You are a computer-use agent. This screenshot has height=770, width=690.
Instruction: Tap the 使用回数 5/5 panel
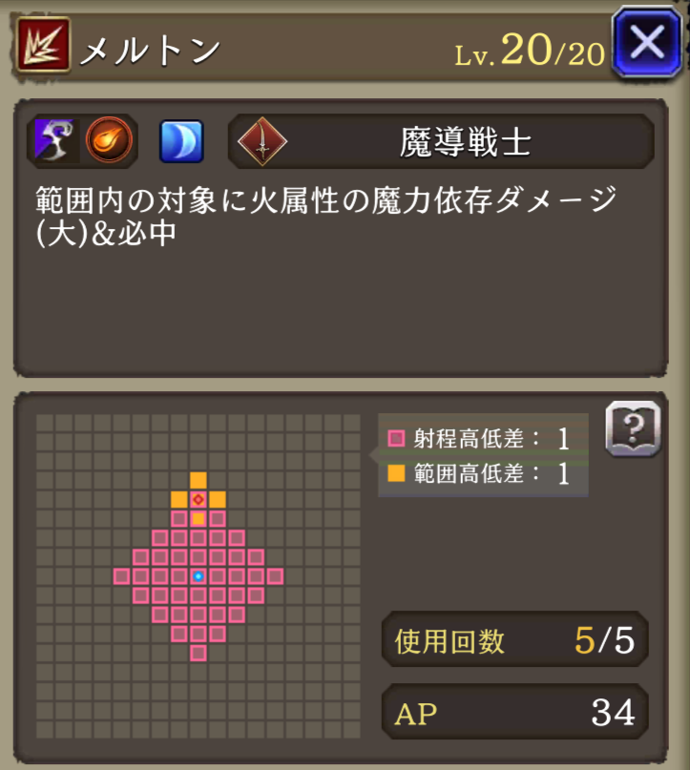click(514, 639)
